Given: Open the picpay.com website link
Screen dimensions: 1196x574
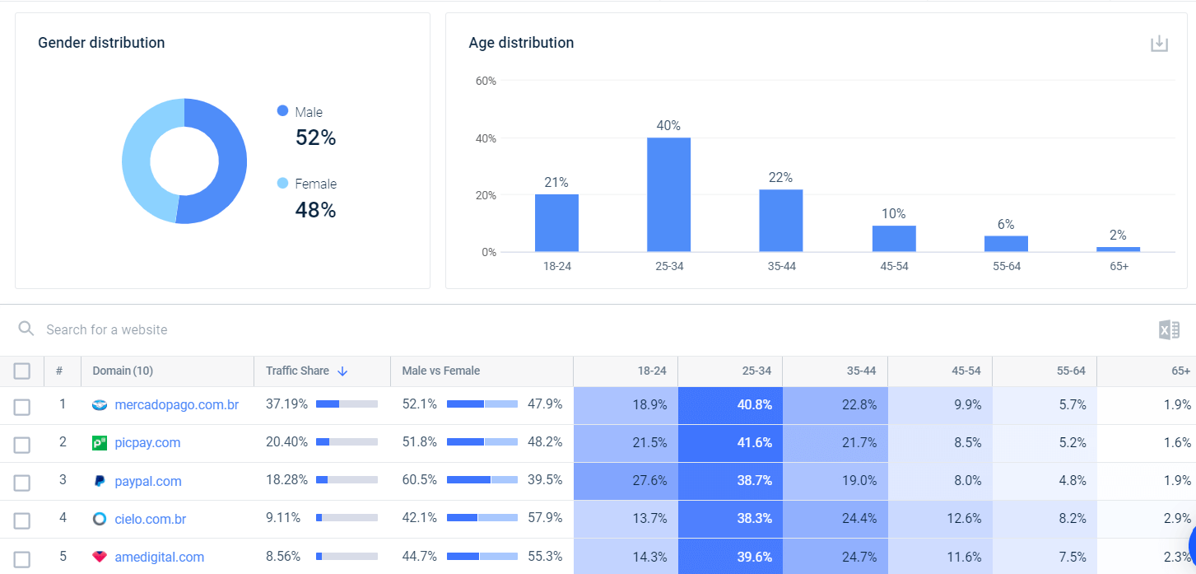Looking at the screenshot, I should (x=147, y=442).
